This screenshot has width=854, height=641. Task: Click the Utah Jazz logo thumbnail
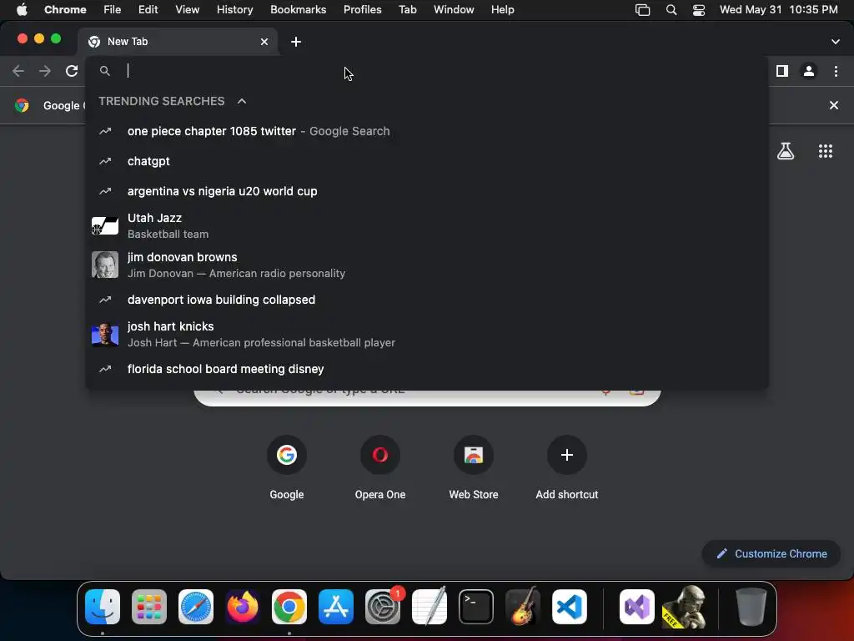pos(105,225)
